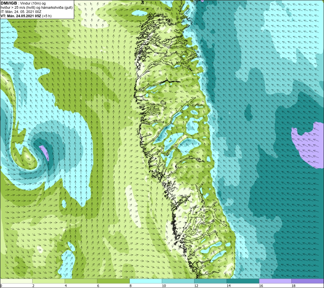This screenshot has width=324, height=288.
Task: Click the '(+5 h)' forecast offset text
Action: point(47,16)
